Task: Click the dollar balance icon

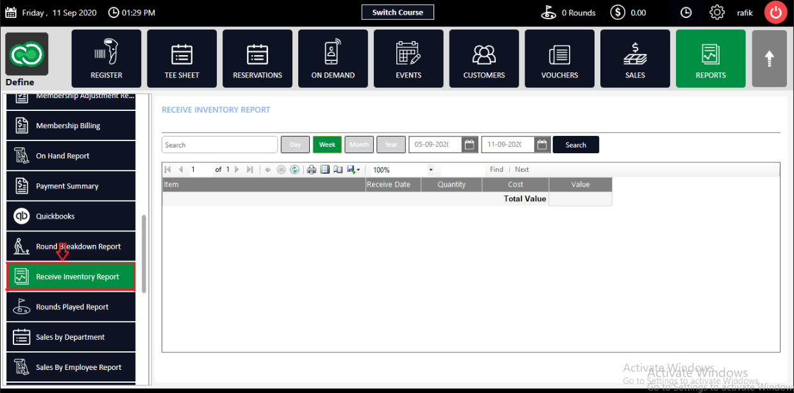Action: tap(618, 12)
